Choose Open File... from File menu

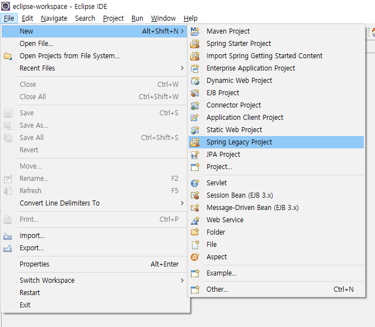94,44
